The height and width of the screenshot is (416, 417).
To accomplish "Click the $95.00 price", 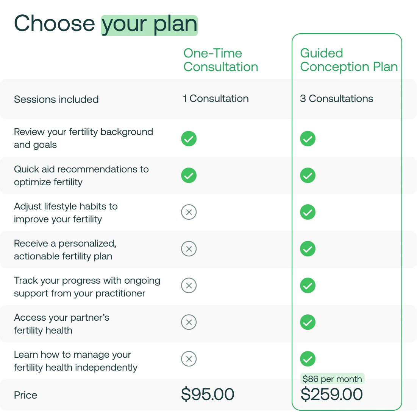I will 208,394.
